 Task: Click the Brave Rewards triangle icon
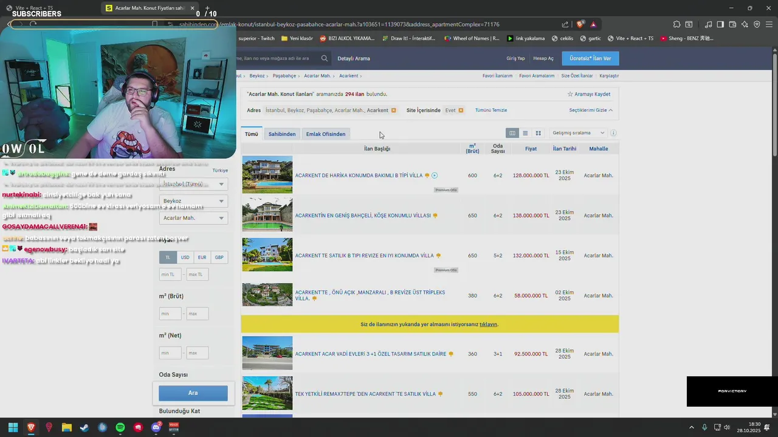coord(593,24)
